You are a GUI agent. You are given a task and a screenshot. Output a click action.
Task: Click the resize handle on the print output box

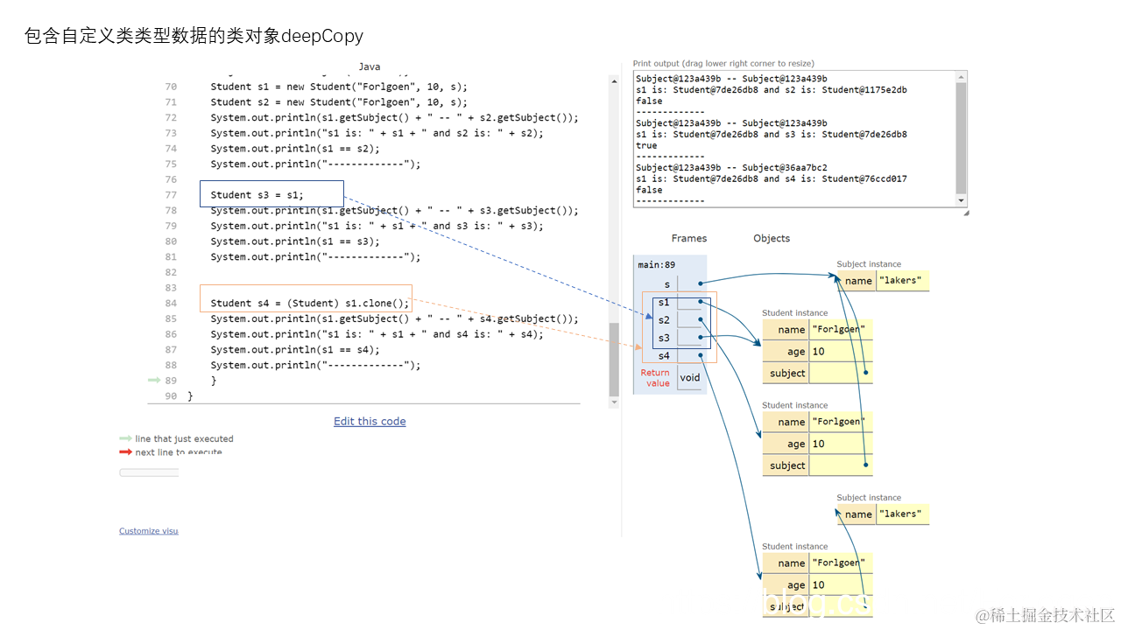[x=964, y=213]
